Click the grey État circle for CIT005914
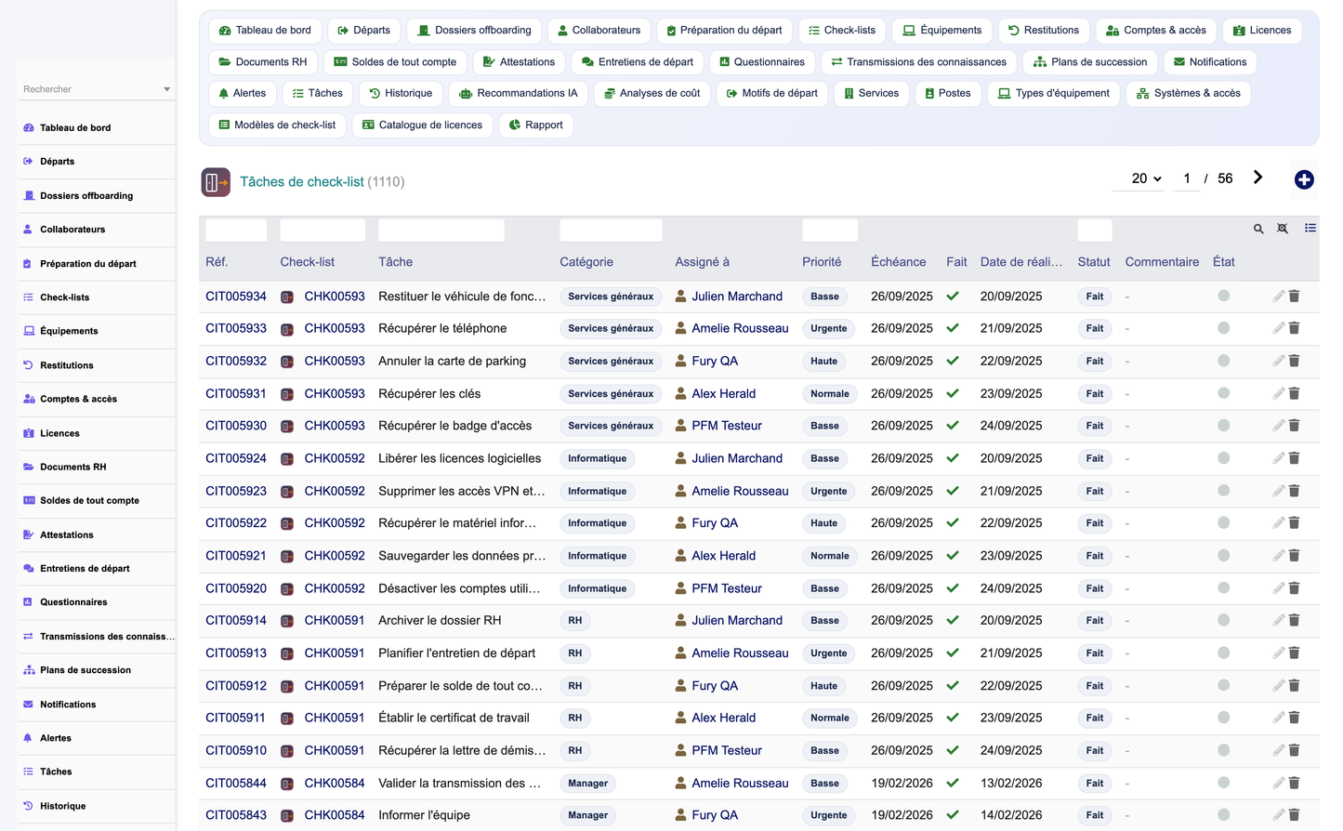This screenshot has height=831, width=1343. tap(1223, 620)
